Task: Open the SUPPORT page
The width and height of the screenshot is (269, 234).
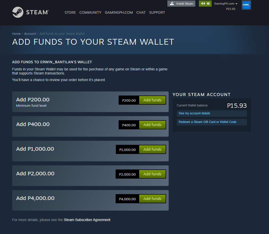Action: click(x=157, y=12)
